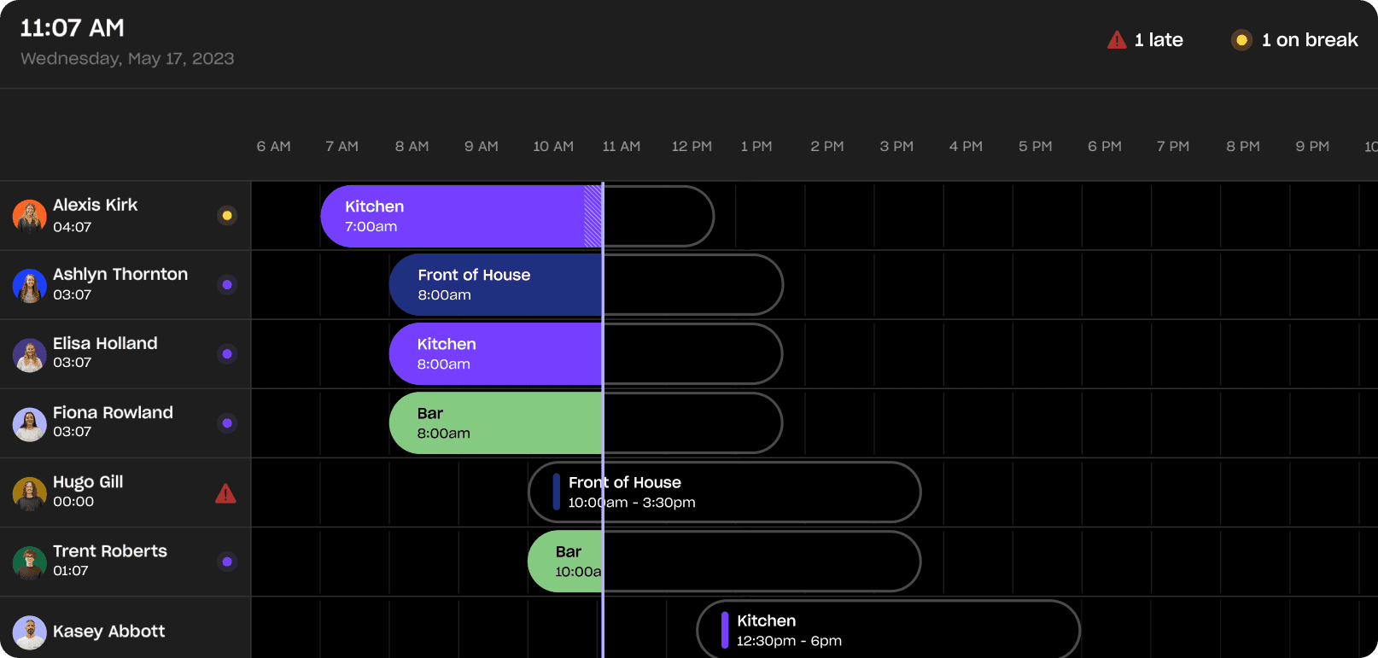Click Hugo Gill's red late warning icon
Screen dimensions: 1378x658
[x=225, y=493]
